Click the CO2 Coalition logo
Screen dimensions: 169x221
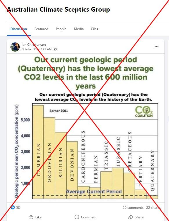coord(144,112)
